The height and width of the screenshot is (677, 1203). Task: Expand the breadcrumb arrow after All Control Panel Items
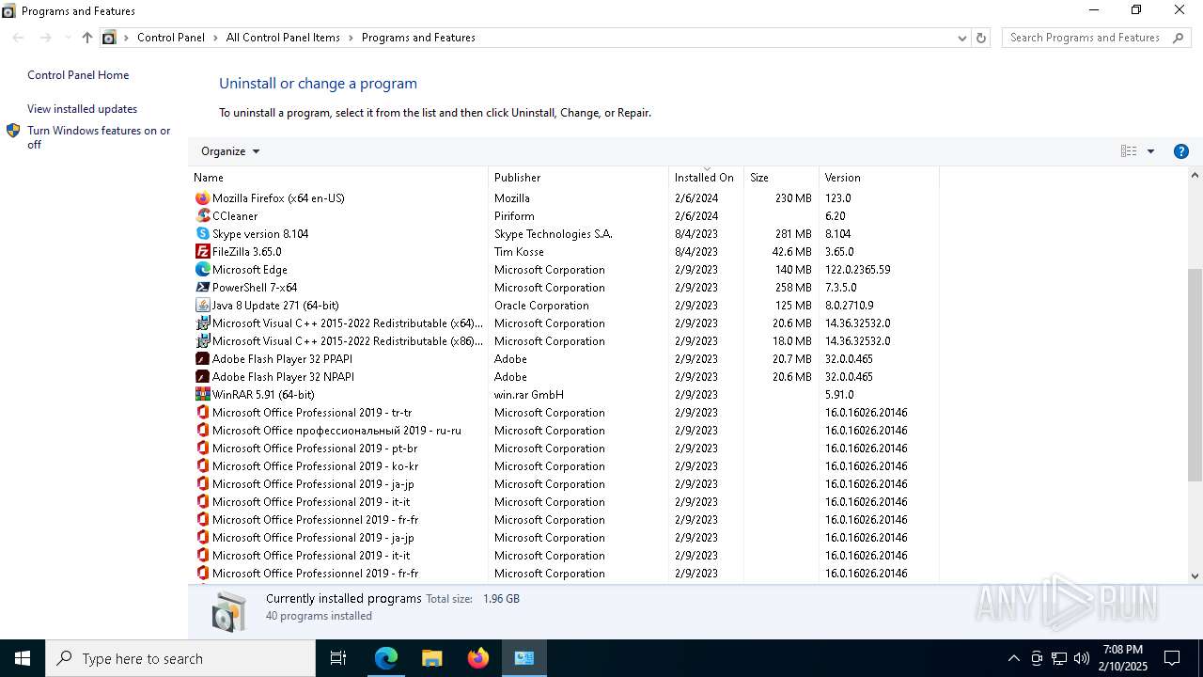[x=352, y=38]
